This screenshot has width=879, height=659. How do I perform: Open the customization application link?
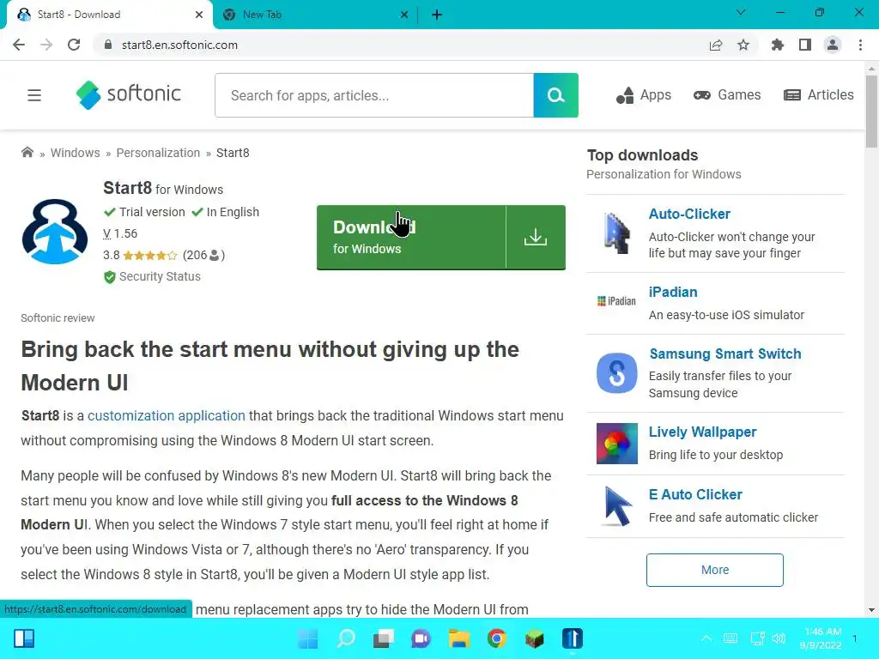click(x=167, y=416)
